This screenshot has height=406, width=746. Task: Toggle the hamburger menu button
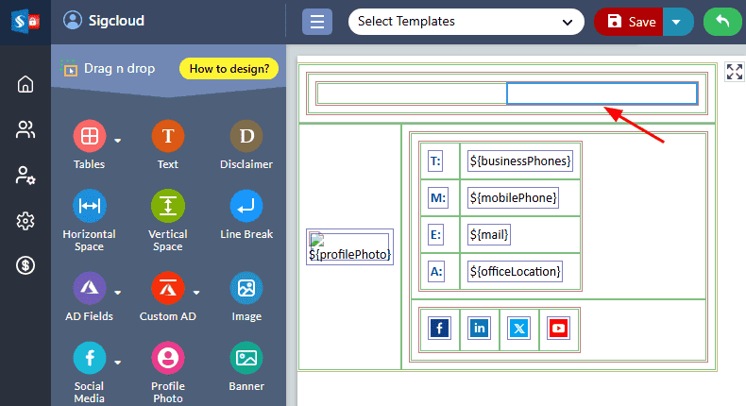pyautogui.click(x=316, y=22)
